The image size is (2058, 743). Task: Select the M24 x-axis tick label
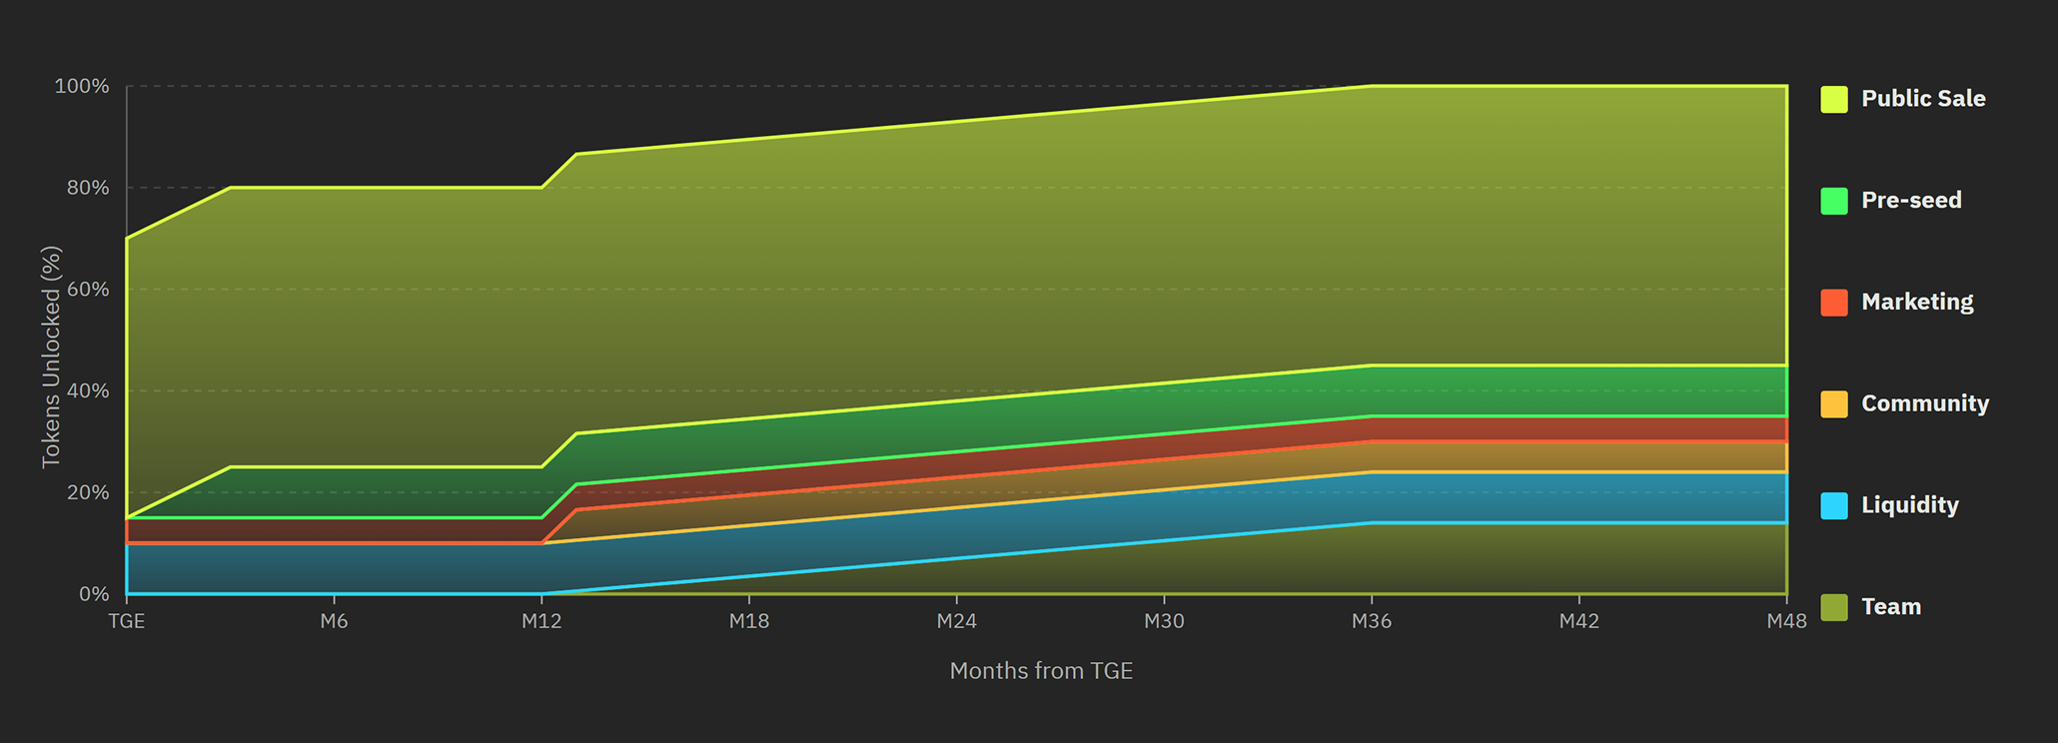point(956,621)
